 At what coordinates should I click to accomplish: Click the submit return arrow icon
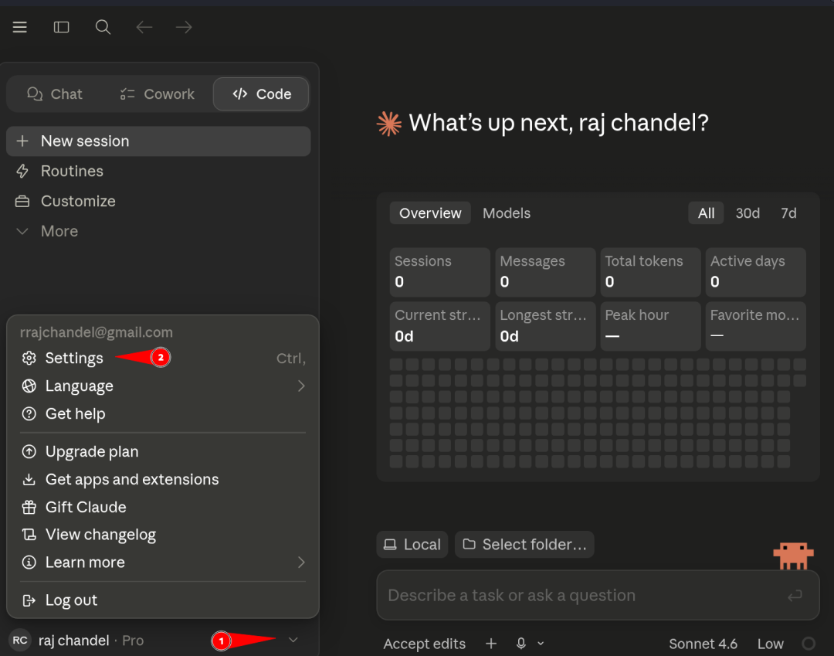coord(795,596)
